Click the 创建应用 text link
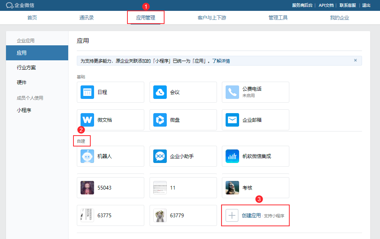 [251, 215]
